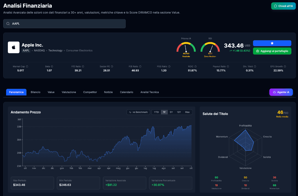This screenshot has height=196, width=298.
Task: Open the Analisi Tecnica tab
Action: pyautogui.click(x=150, y=92)
